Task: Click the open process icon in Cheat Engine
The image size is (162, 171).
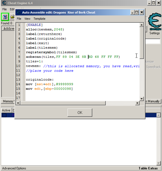Action: click(5, 17)
